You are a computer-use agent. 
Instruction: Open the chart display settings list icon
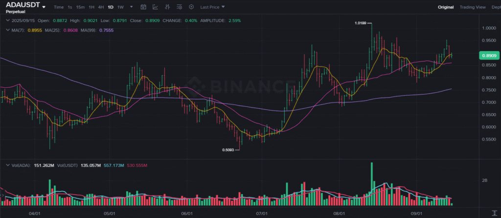[179, 7]
